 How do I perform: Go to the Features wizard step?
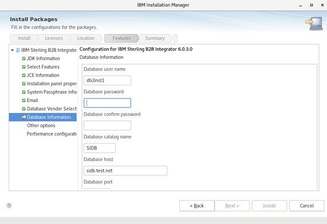121,38
